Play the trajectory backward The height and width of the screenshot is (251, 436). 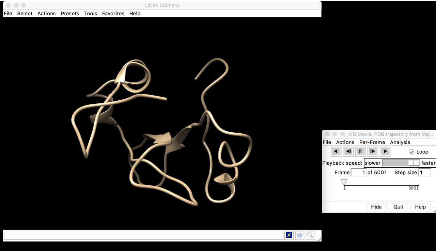pyautogui.click(x=336, y=151)
